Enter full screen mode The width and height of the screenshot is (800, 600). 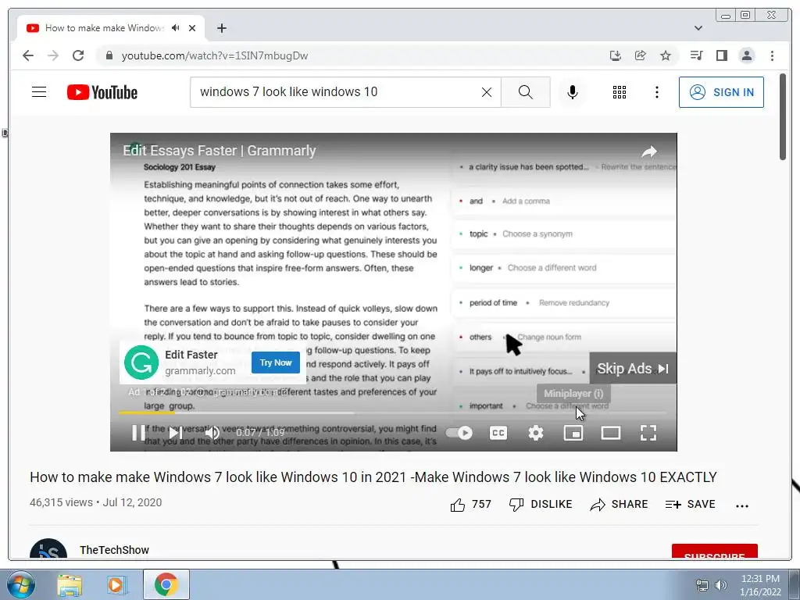point(648,433)
